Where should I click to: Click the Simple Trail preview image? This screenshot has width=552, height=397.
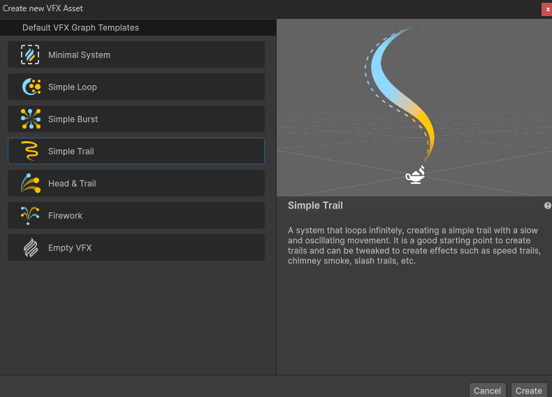(414, 108)
